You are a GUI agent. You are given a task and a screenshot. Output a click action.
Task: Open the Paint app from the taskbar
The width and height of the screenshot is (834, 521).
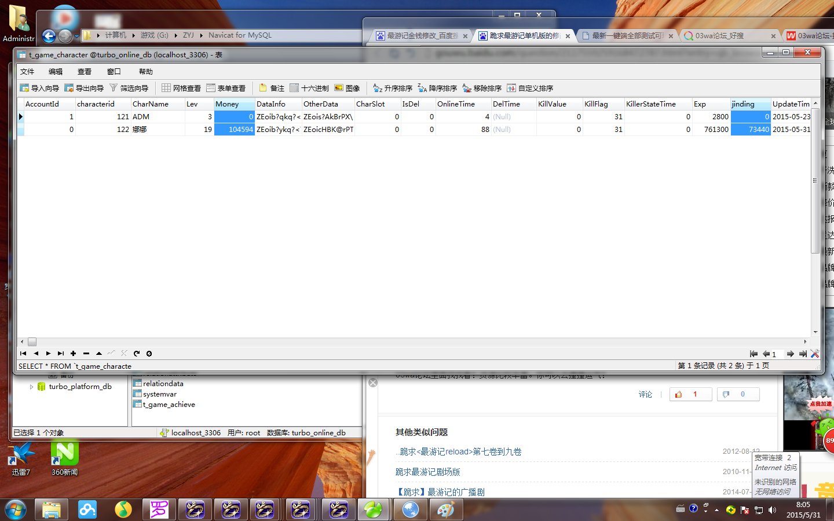click(x=446, y=509)
